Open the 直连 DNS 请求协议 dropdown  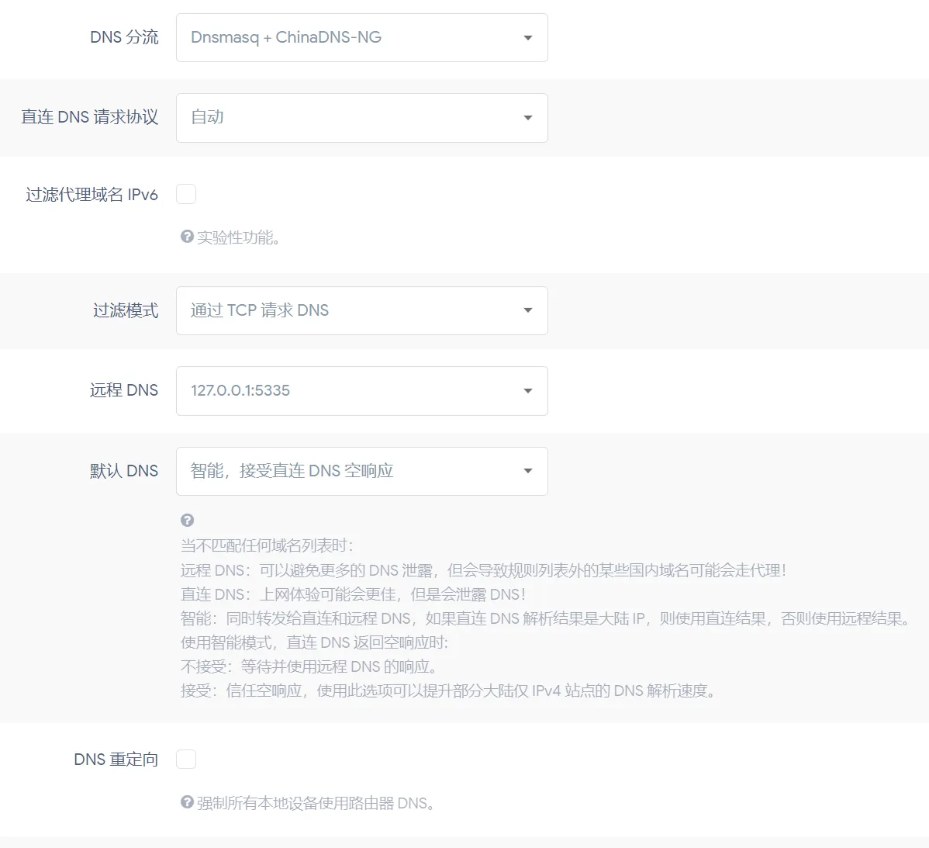tap(361, 117)
